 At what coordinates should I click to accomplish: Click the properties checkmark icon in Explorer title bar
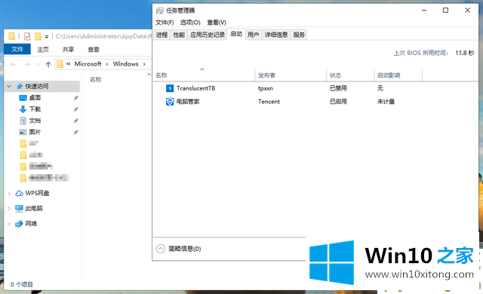point(27,36)
